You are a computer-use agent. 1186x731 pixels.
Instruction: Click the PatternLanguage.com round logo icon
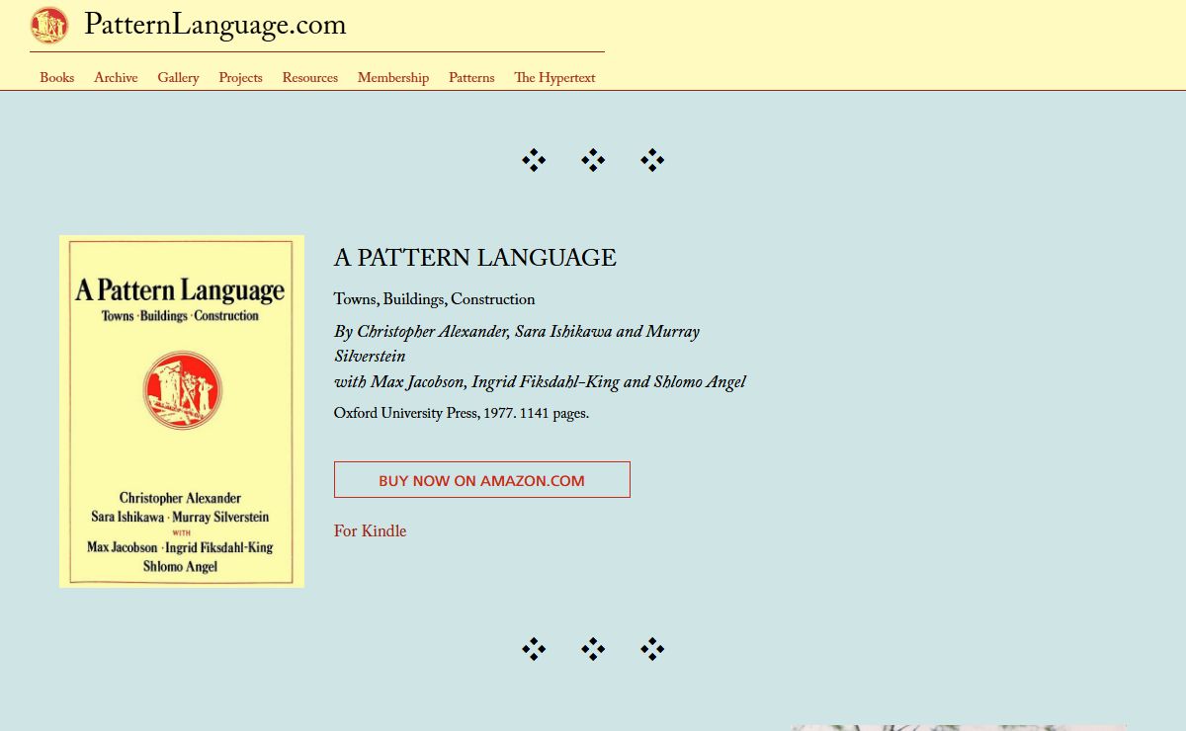click(x=49, y=25)
